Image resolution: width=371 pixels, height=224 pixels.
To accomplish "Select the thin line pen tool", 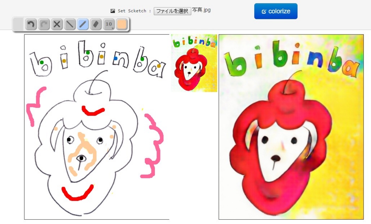I will 70,24.
